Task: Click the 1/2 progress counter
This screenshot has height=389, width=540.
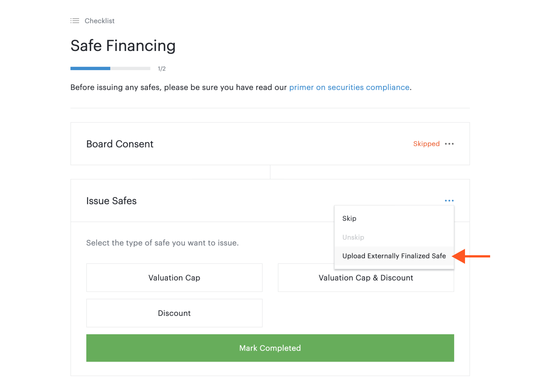Action: 162,69
